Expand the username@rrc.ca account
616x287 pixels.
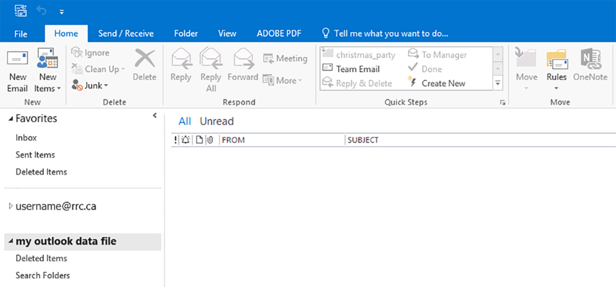click(10, 206)
